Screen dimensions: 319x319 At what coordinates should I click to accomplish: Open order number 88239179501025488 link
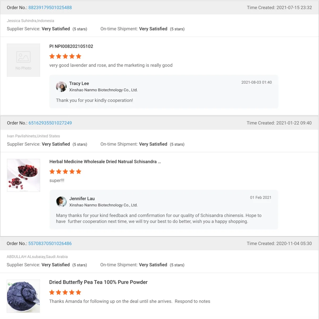click(x=50, y=8)
